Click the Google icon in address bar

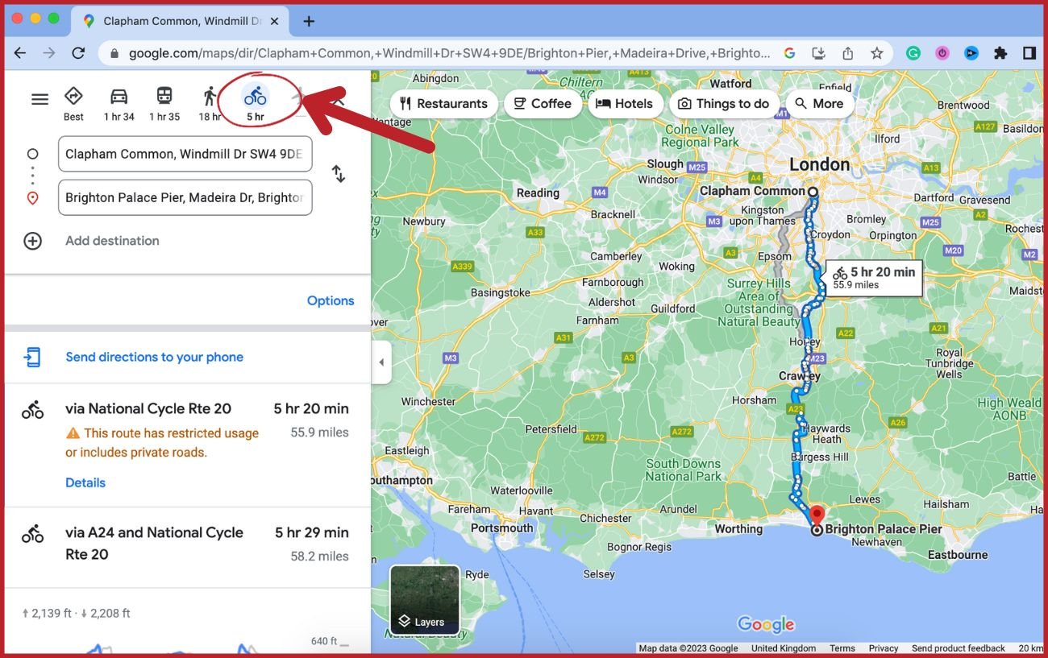789,53
